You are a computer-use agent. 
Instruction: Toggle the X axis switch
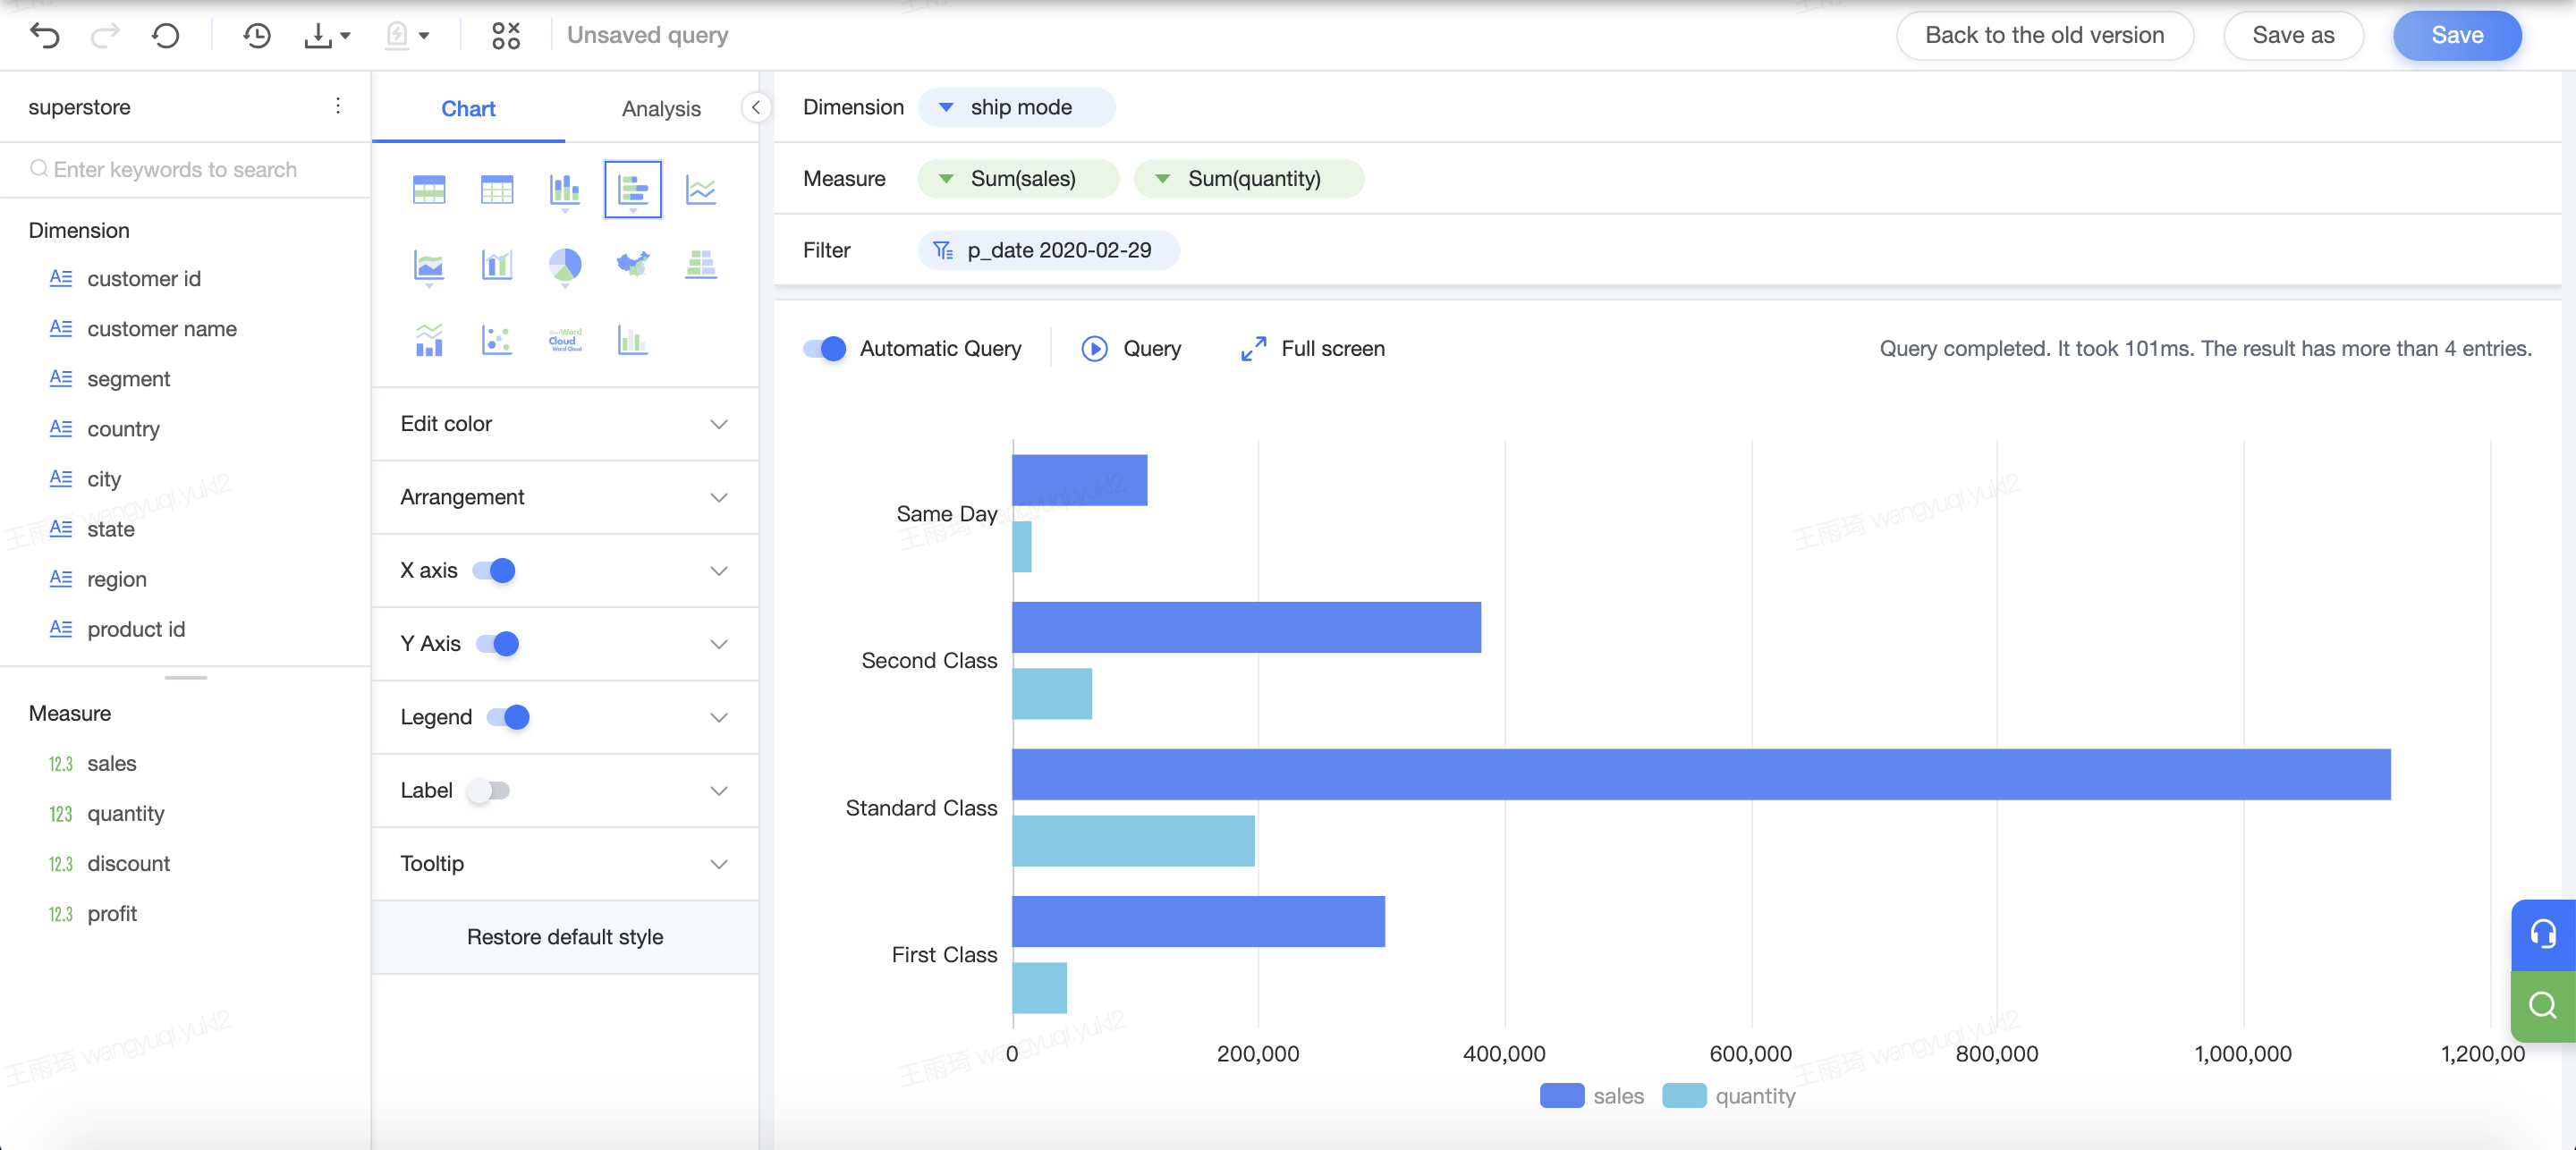click(494, 570)
